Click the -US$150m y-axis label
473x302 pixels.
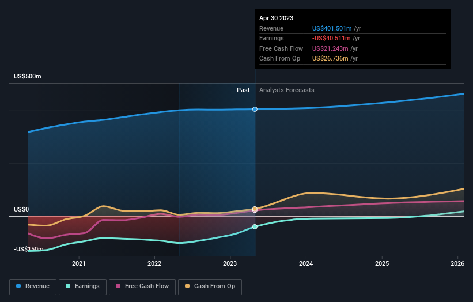pos(29,249)
